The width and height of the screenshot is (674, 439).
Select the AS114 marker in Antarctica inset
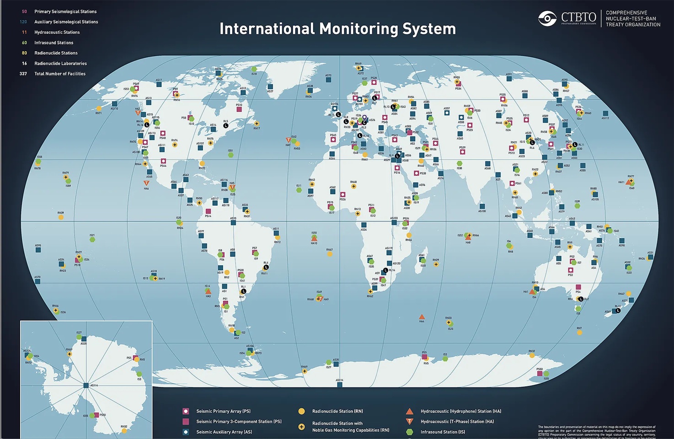(86, 385)
